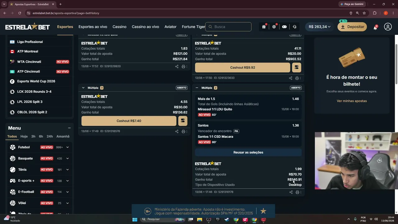Collapse the Menu panel

click(x=69, y=128)
